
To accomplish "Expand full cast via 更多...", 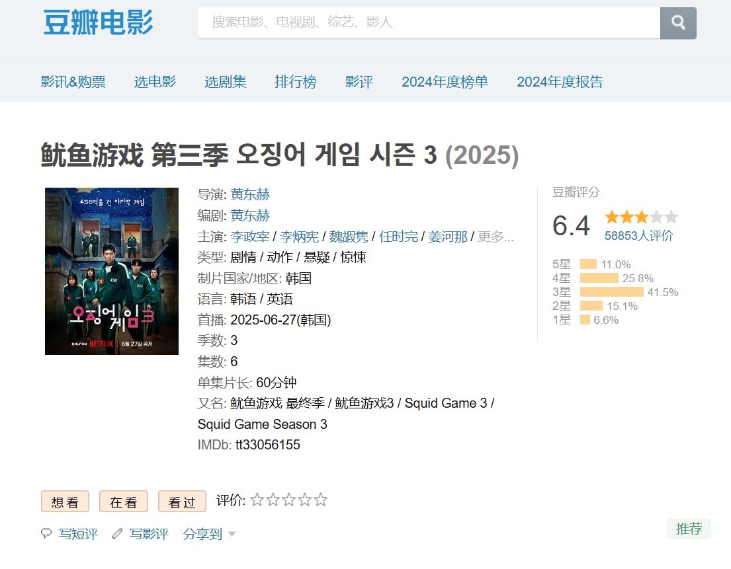I will [495, 237].
